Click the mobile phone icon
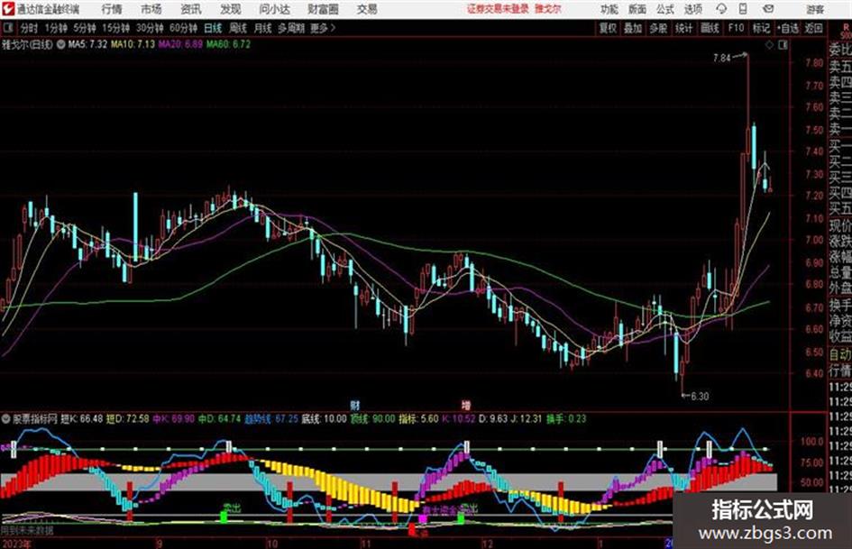The height and width of the screenshot is (549, 852). tap(743, 9)
